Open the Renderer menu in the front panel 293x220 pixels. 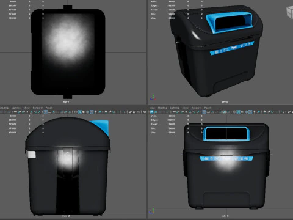click(38, 108)
